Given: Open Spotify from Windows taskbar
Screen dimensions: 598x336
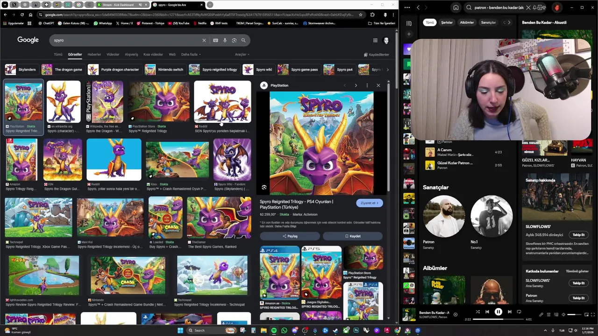Looking at the screenshot, I should [274, 330].
